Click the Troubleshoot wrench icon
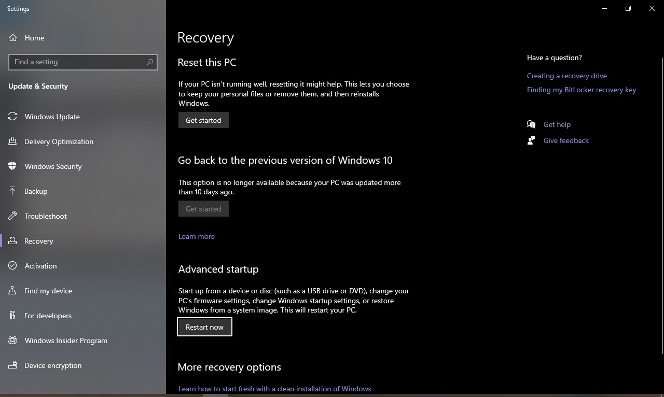Viewport: 664px width, 397px height. [x=12, y=216]
